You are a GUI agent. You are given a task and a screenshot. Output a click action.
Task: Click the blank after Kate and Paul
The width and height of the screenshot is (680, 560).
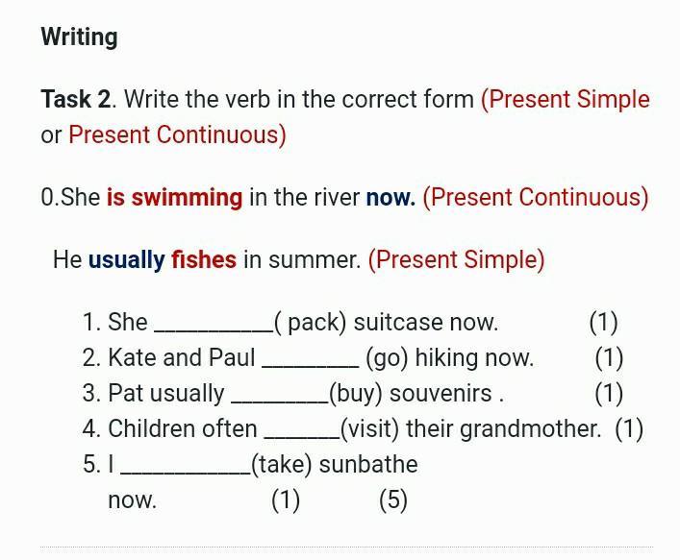[310, 359]
